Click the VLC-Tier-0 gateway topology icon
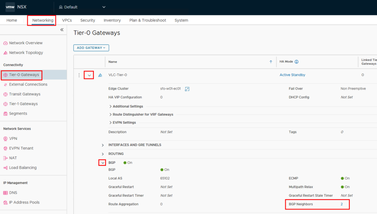The width and height of the screenshot is (377, 214). click(x=100, y=75)
